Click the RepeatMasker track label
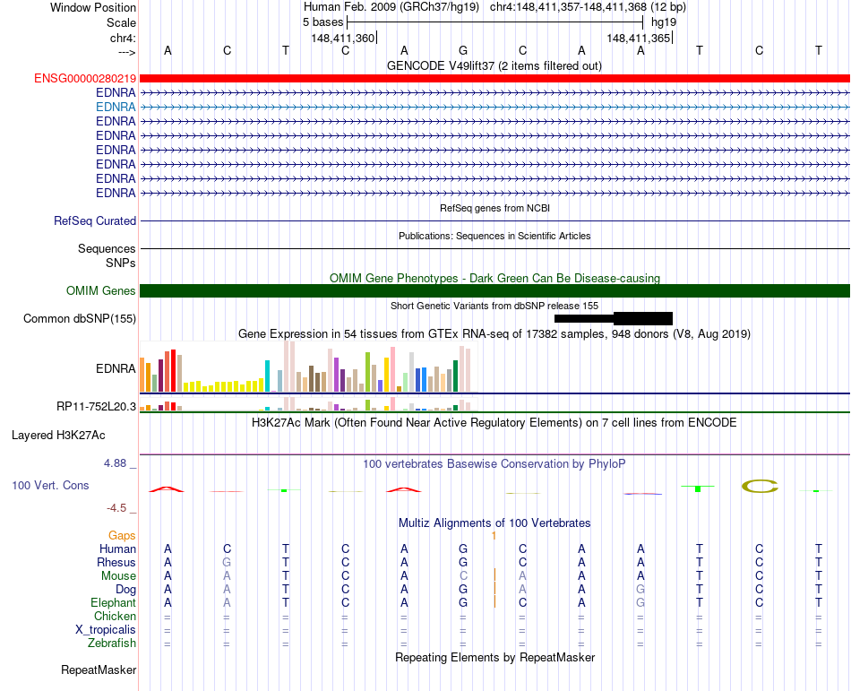 click(99, 669)
